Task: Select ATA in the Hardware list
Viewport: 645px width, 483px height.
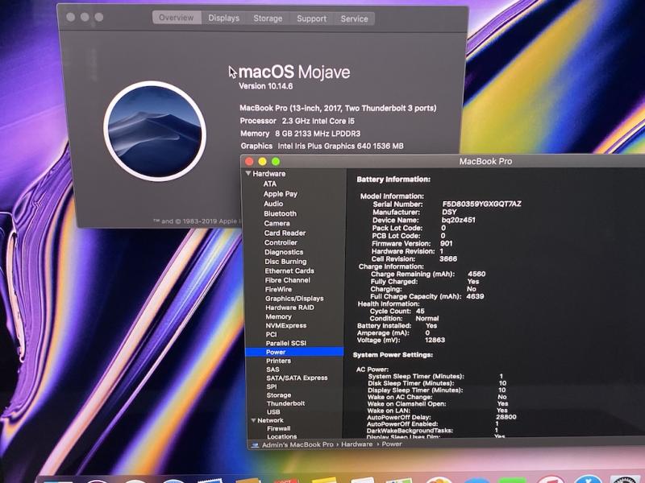Action: pyautogui.click(x=270, y=184)
